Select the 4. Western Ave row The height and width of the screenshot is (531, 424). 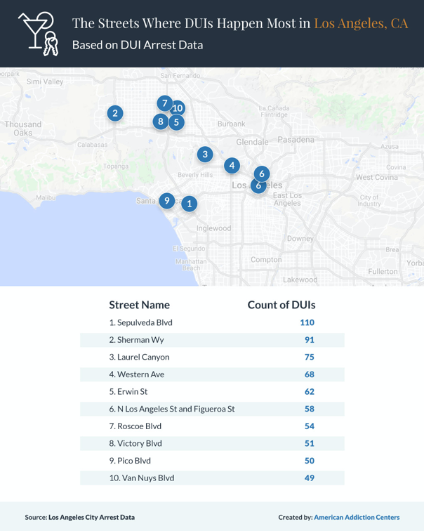212,374
